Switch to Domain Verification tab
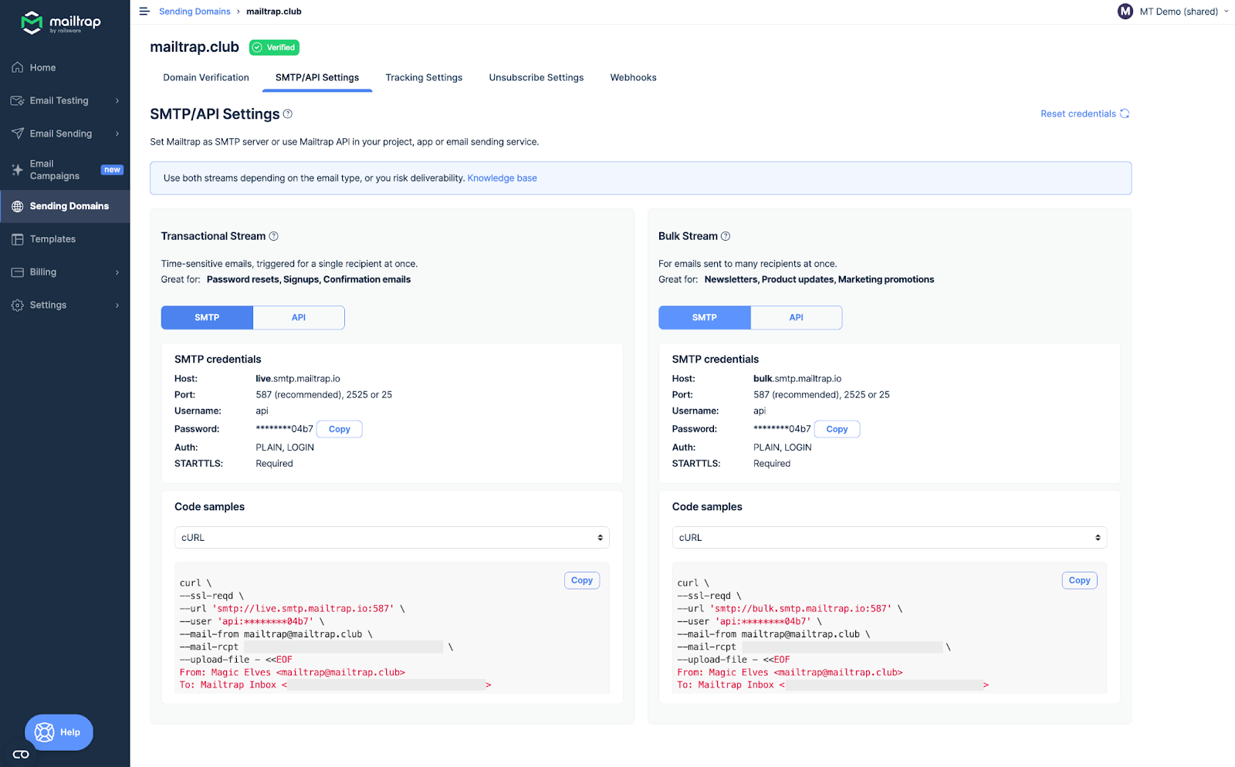Image resolution: width=1235 pixels, height=767 pixels. 206,78
